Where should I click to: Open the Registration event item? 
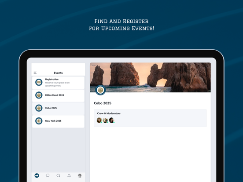[x=58, y=83]
